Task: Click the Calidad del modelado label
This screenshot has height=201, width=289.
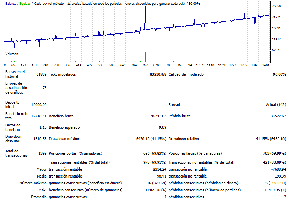Action: pyautogui.click(x=186, y=74)
